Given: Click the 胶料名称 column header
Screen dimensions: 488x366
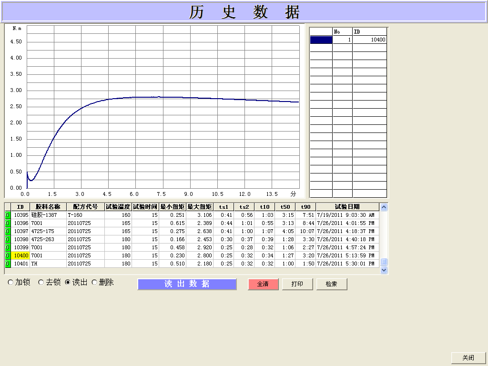Looking at the screenshot, I should pyautogui.click(x=48, y=207).
